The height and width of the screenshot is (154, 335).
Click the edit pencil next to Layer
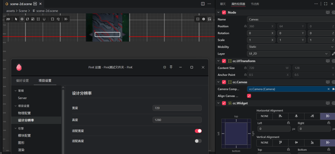(x=333, y=54)
